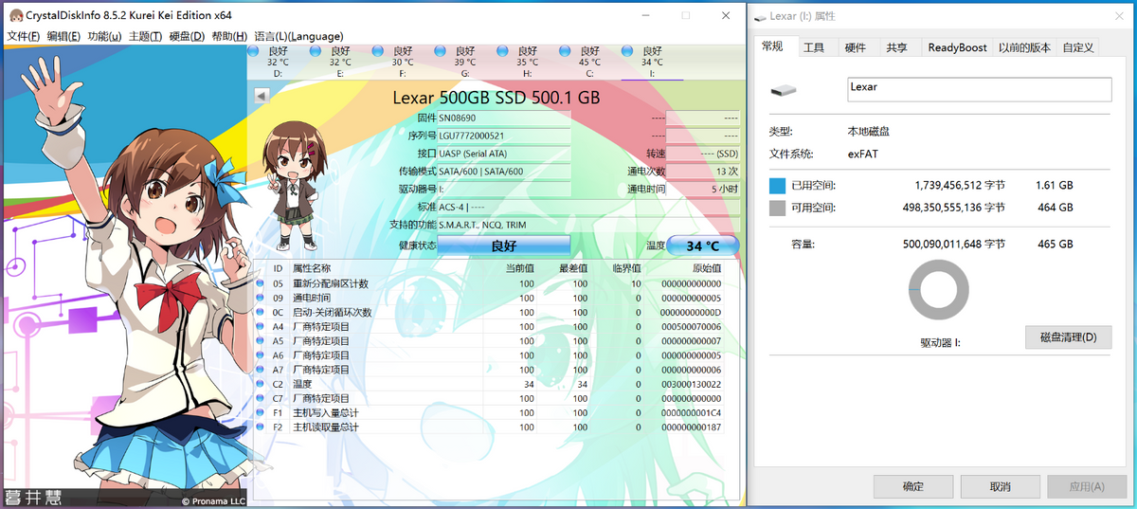
Task: Click the Lexar properties title bar icon
Action: point(761,17)
